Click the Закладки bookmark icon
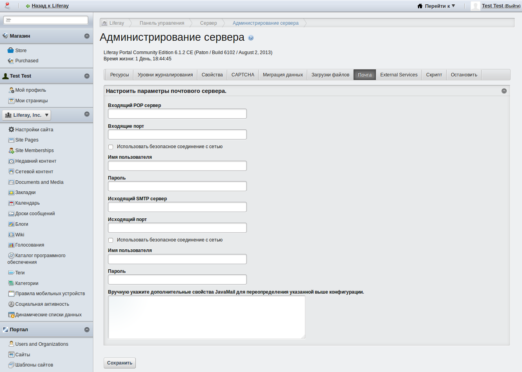 click(x=11, y=192)
